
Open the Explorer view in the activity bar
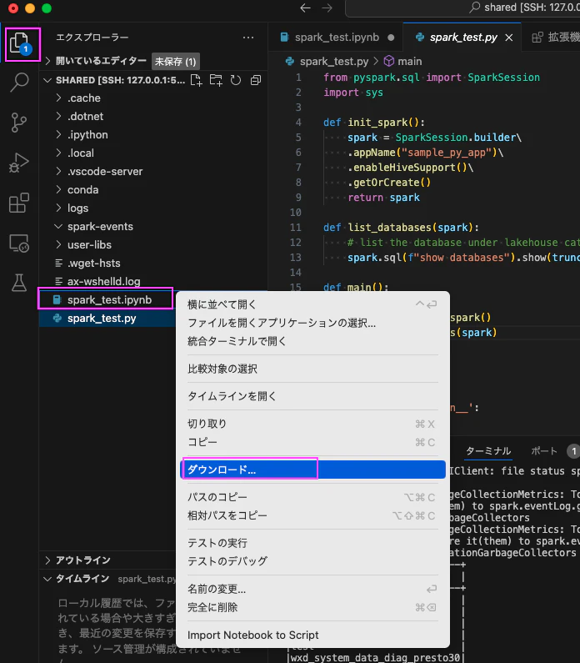[x=19, y=43]
